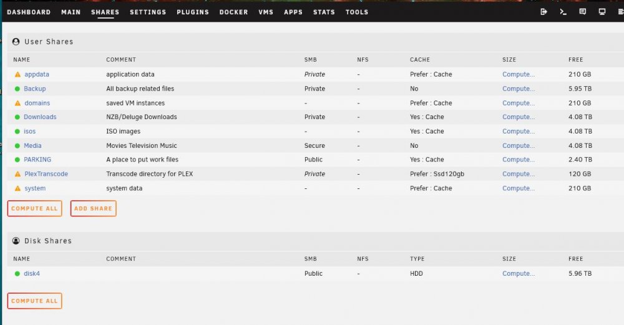
Task: Click 'Prefer : Ssd120gb' cache value
Action: [437, 174]
